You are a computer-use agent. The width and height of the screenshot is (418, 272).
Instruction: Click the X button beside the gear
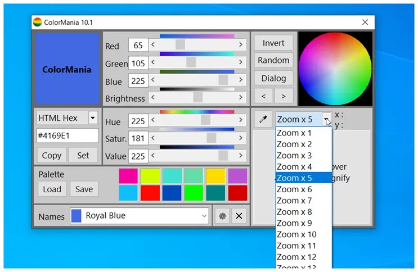click(239, 216)
